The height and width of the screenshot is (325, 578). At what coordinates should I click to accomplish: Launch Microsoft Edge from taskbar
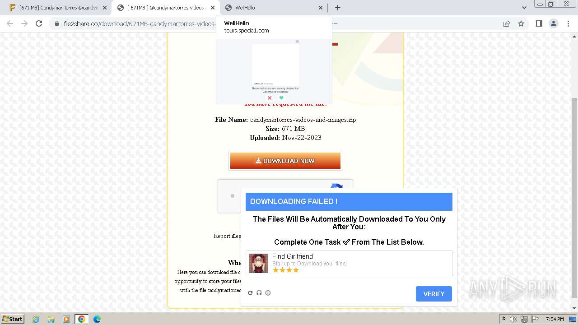coord(97,319)
